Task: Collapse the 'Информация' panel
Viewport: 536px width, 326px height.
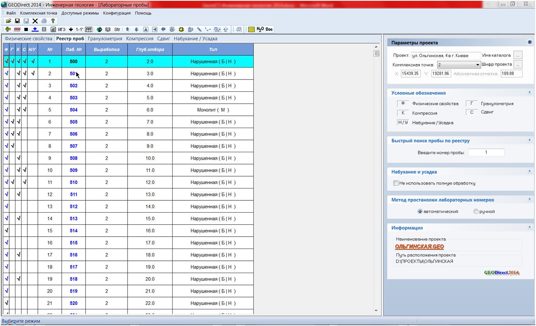Action: (x=529, y=227)
